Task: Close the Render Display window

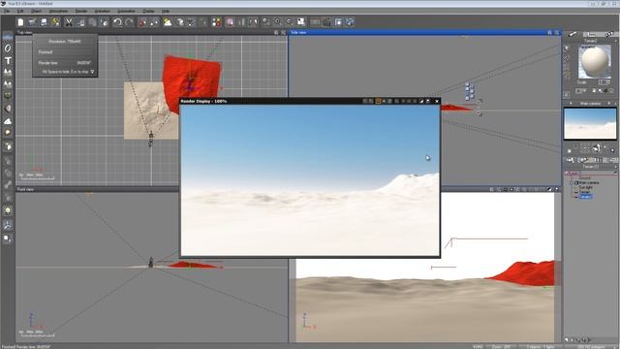Action: [x=437, y=101]
